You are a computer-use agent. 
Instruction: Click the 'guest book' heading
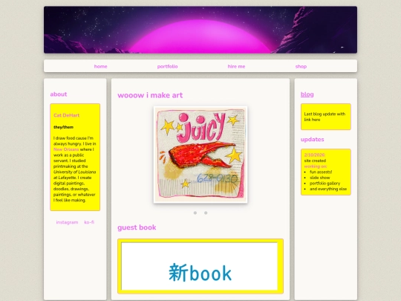(137, 227)
